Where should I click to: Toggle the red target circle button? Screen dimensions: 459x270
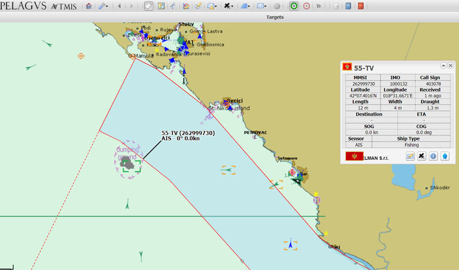point(306,6)
